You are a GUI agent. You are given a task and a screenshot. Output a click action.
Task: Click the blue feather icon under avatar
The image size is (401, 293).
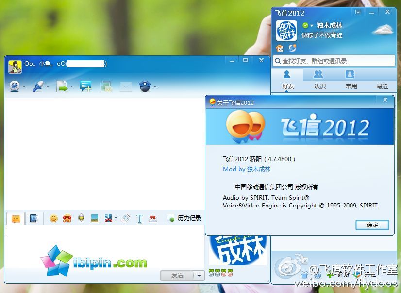(x=292, y=48)
